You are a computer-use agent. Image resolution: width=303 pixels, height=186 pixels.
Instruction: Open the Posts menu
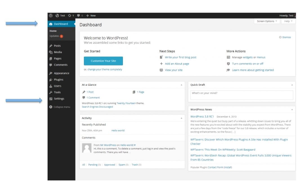pyautogui.click(x=57, y=46)
